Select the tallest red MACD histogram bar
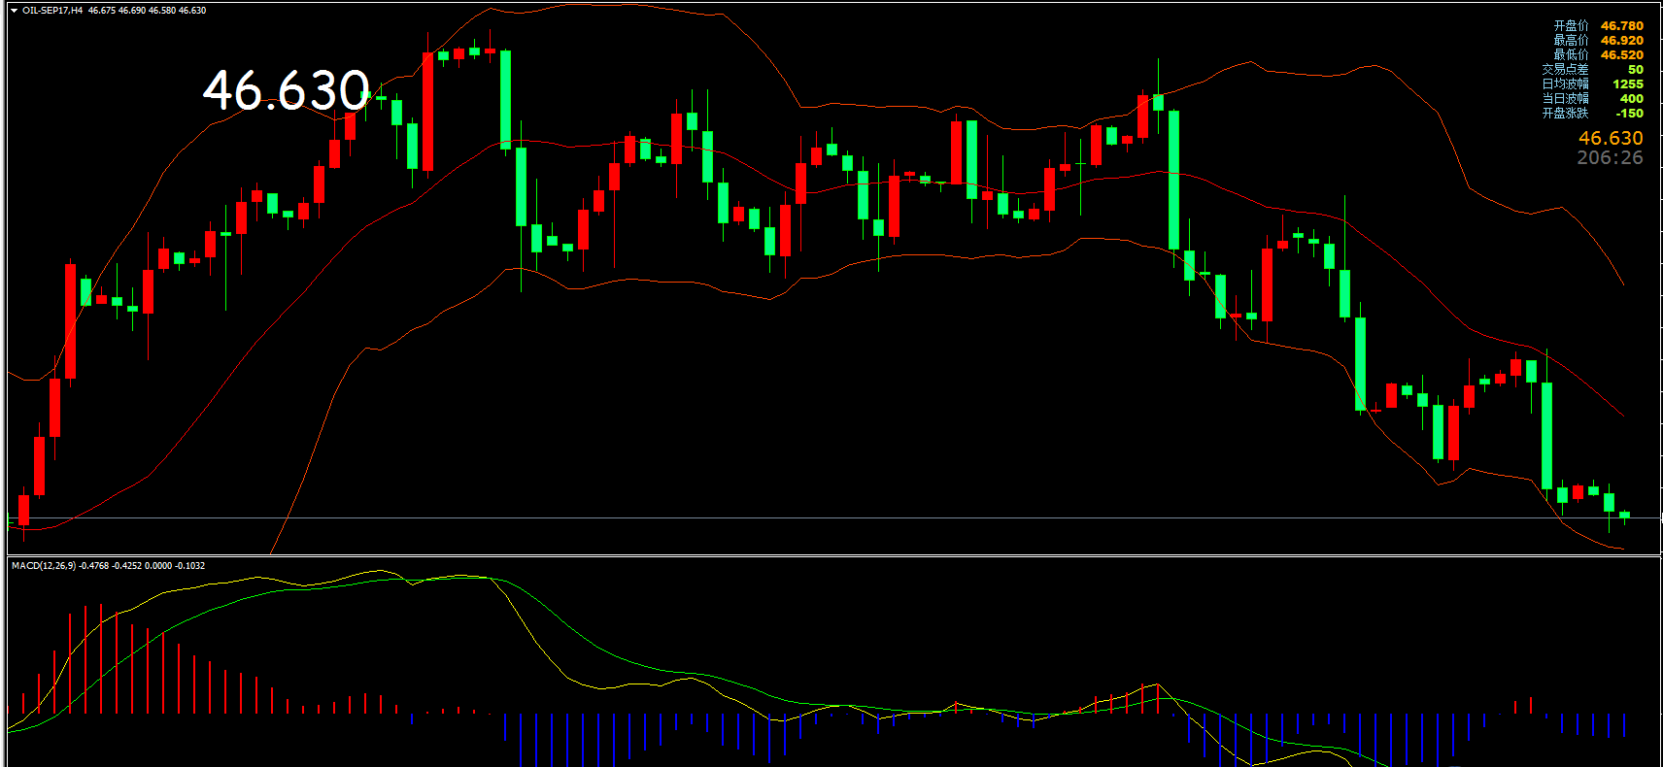This screenshot has width=1663, height=767. 101,658
